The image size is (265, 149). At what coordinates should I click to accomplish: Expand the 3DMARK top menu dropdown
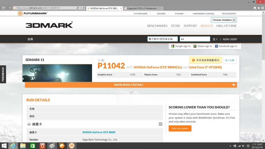click(x=168, y=14)
